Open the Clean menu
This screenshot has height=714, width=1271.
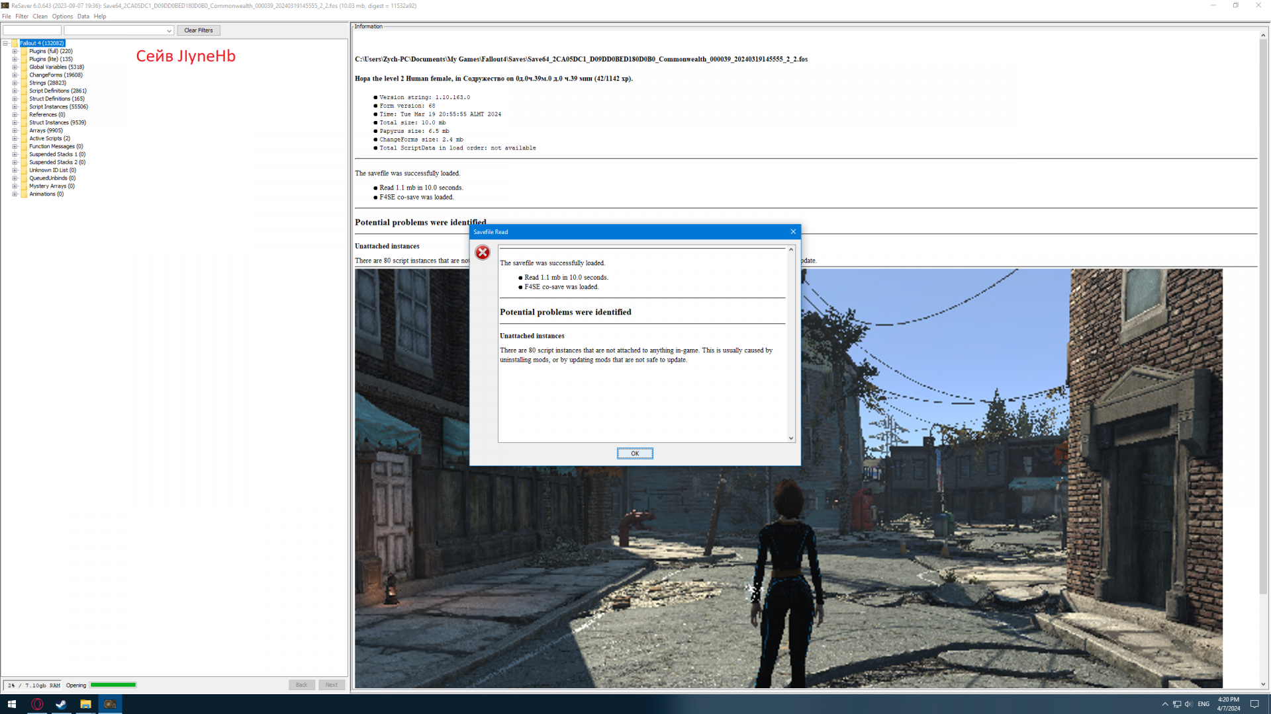pos(40,17)
